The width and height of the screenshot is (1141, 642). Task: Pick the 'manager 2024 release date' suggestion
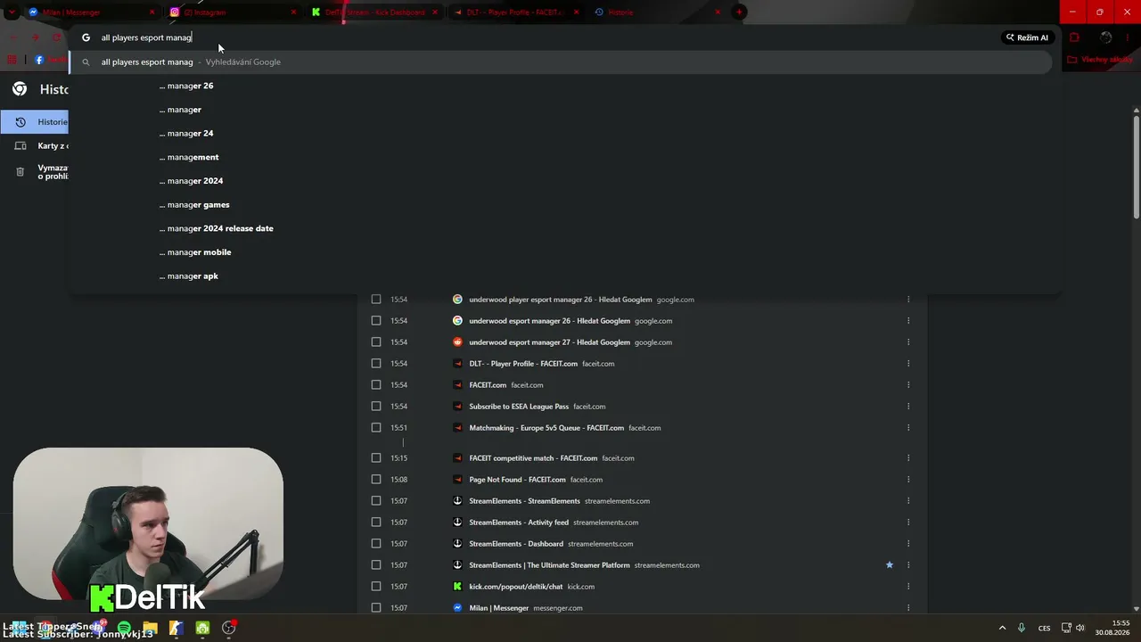click(x=564, y=228)
